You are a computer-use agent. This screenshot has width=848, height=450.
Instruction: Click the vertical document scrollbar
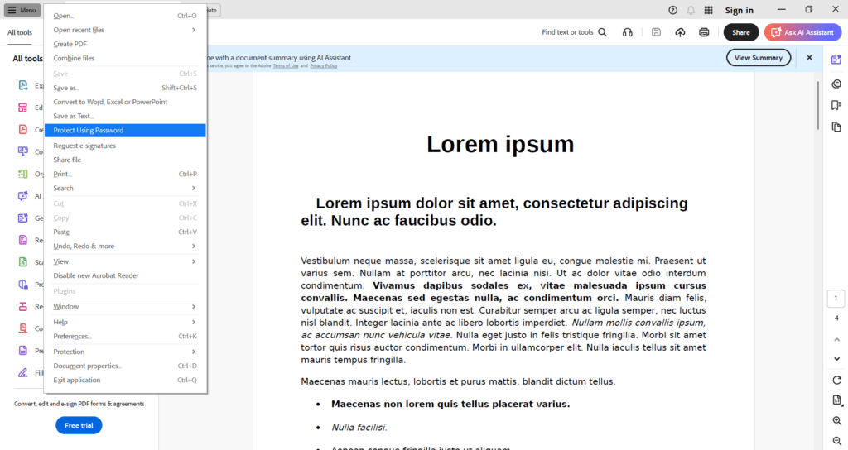pos(818,105)
